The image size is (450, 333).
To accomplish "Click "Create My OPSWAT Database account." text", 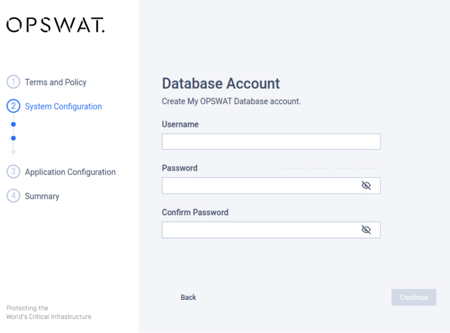I will click(231, 101).
